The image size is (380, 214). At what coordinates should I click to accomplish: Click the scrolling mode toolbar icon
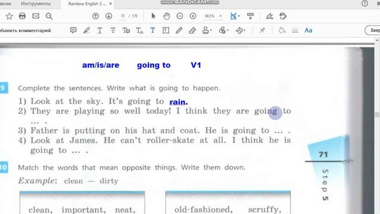pos(250,16)
